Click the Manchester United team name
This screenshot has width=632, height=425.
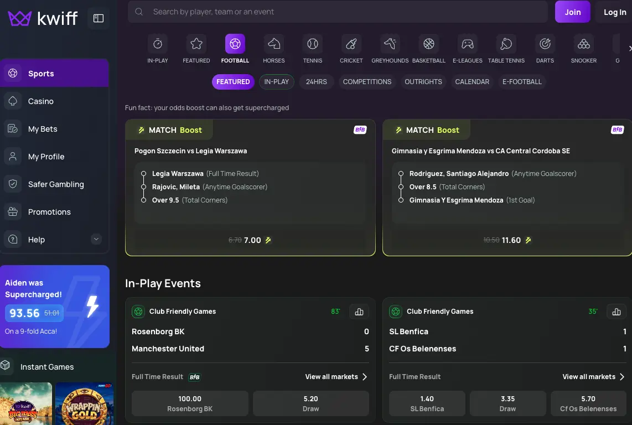[168, 349]
